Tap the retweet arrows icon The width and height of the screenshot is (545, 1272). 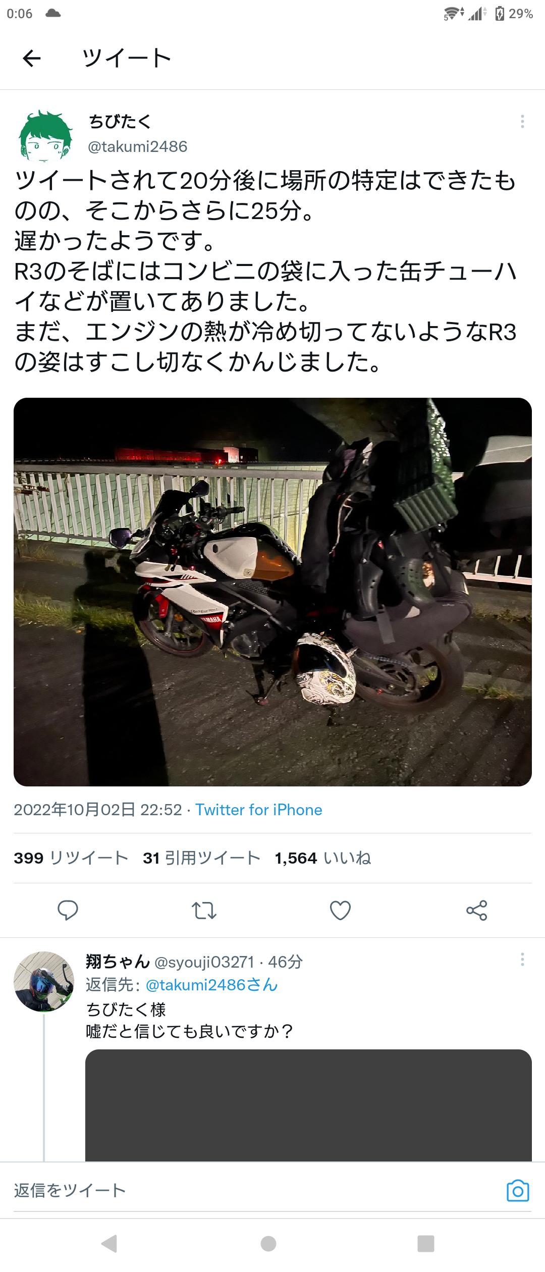[204, 910]
